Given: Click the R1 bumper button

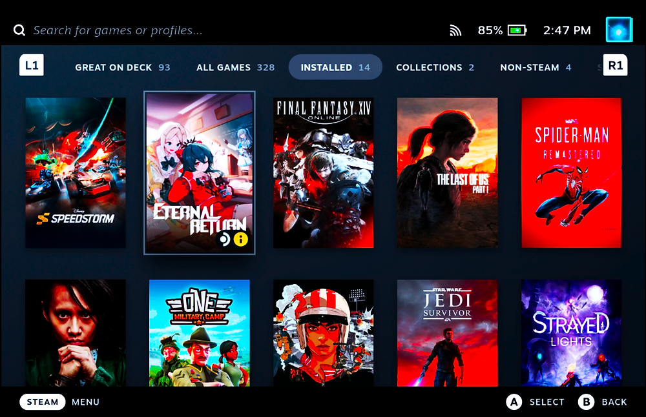Looking at the screenshot, I should [615, 65].
